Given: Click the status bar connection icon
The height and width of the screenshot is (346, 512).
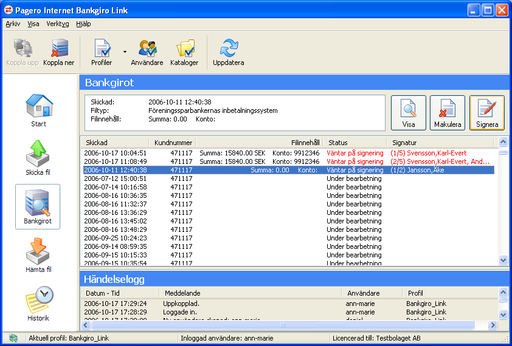Looking at the screenshot, I should pos(13,338).
